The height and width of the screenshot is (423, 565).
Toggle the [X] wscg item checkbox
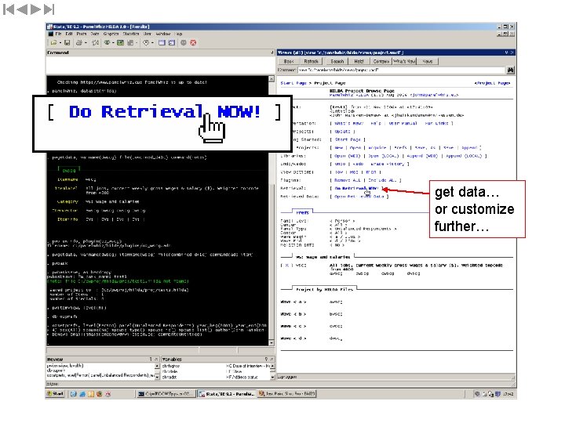[287, 266]
